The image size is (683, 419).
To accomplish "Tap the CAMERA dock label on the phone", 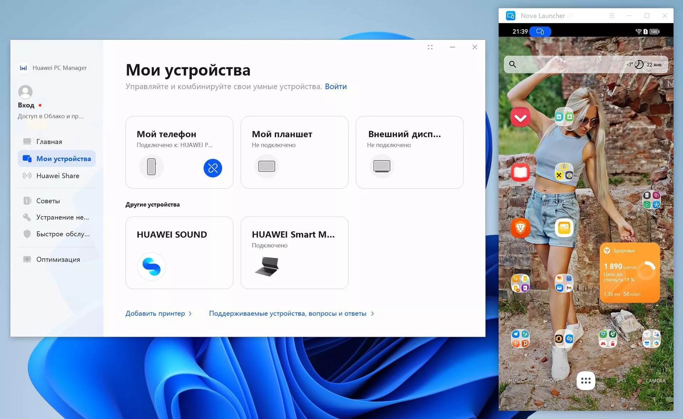I will tap(655, 381).
